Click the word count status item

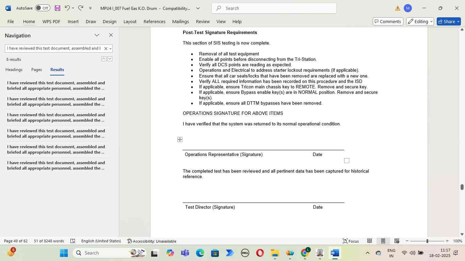(49, 241)
